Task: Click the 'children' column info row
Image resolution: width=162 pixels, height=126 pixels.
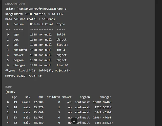Action: tap(36, 50)
